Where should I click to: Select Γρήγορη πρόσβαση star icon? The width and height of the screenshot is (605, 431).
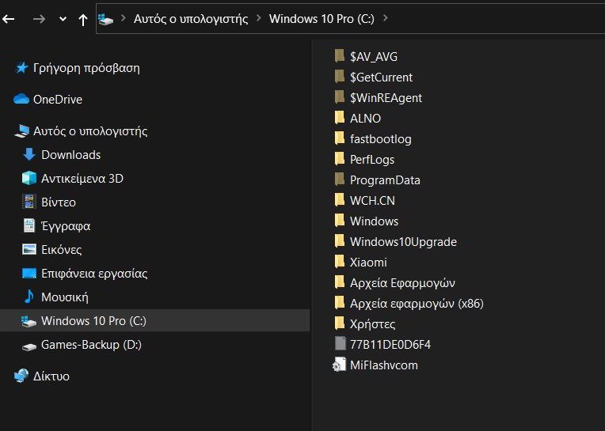(x=21, y=68)
